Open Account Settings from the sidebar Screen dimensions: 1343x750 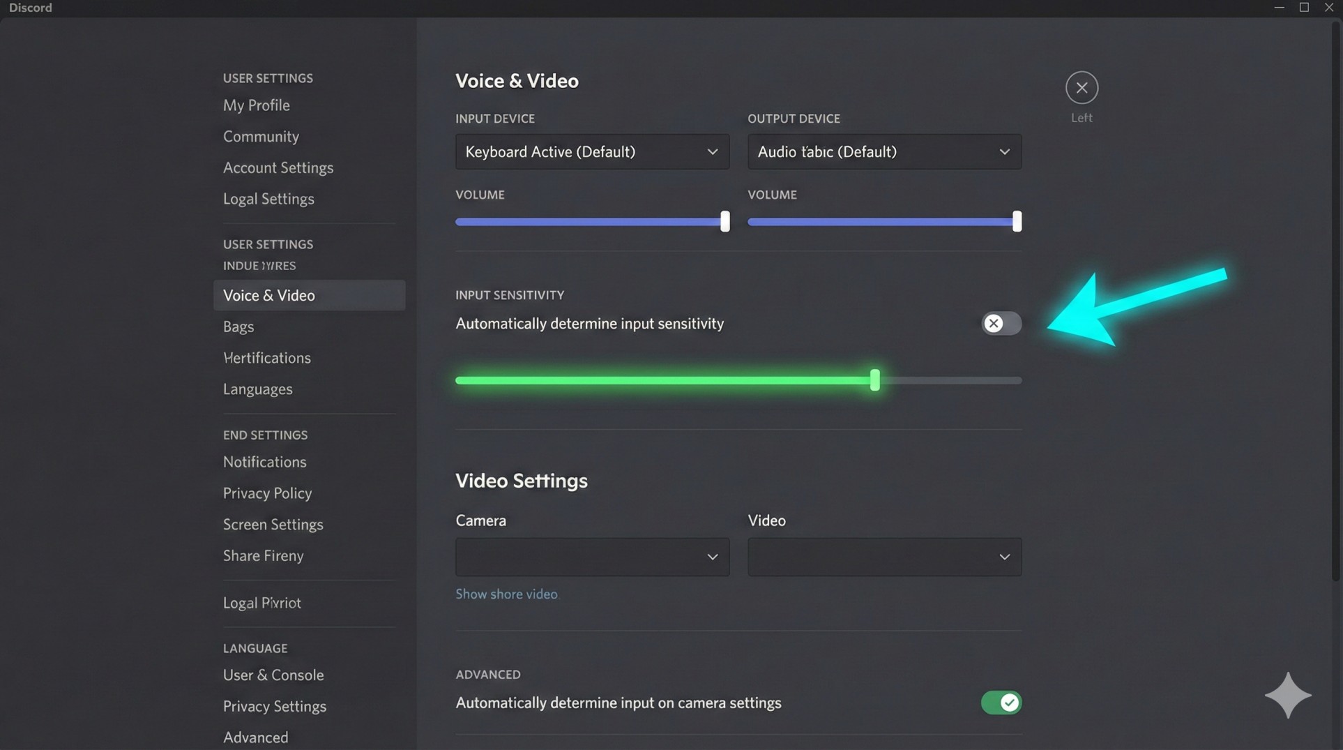coord(278,167)
